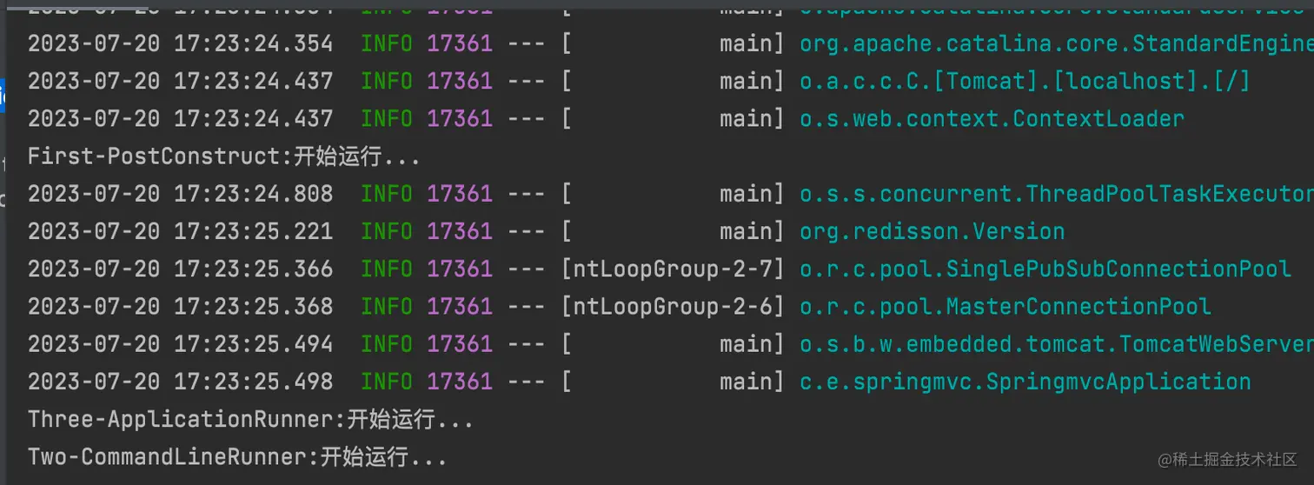Click the c.e.springmvc.SpringmvcApplication logger name
The height and width of the screenshot is (485, 1314).
click(x=1025, y=382)
